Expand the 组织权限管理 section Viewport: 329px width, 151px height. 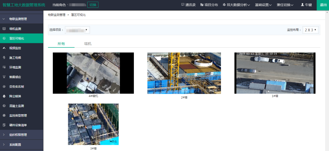tap(18, 135)
